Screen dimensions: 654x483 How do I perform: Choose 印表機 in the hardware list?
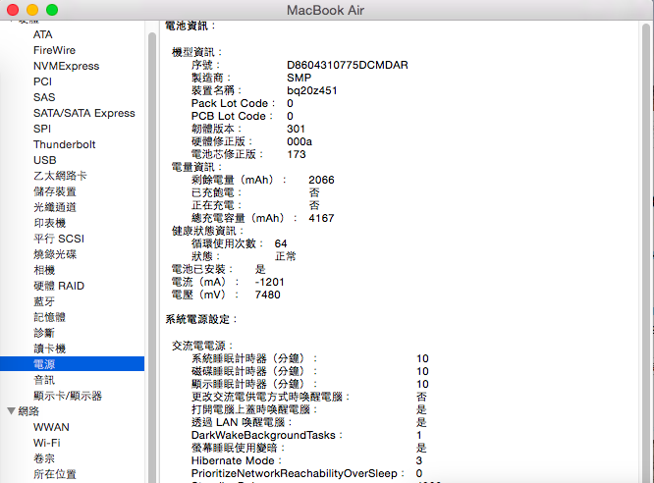point(49,223)
